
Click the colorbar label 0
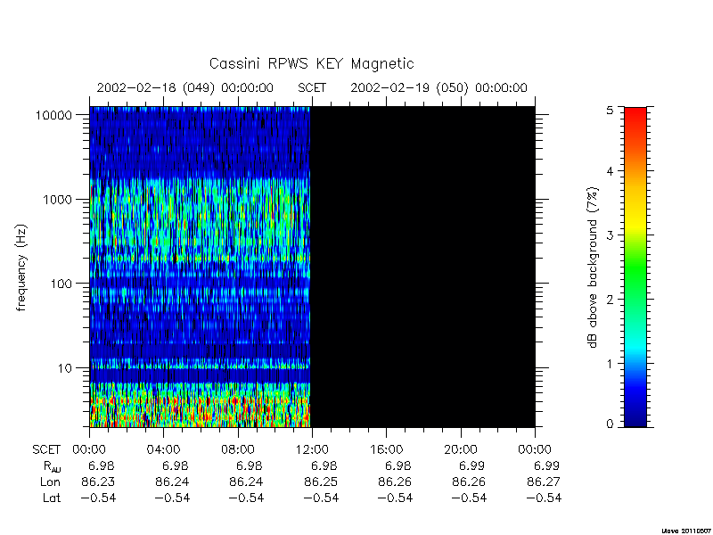click(x=610, y=424)
